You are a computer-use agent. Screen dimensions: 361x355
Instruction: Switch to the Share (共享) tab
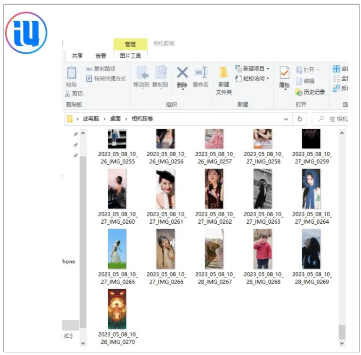point(77,56)
